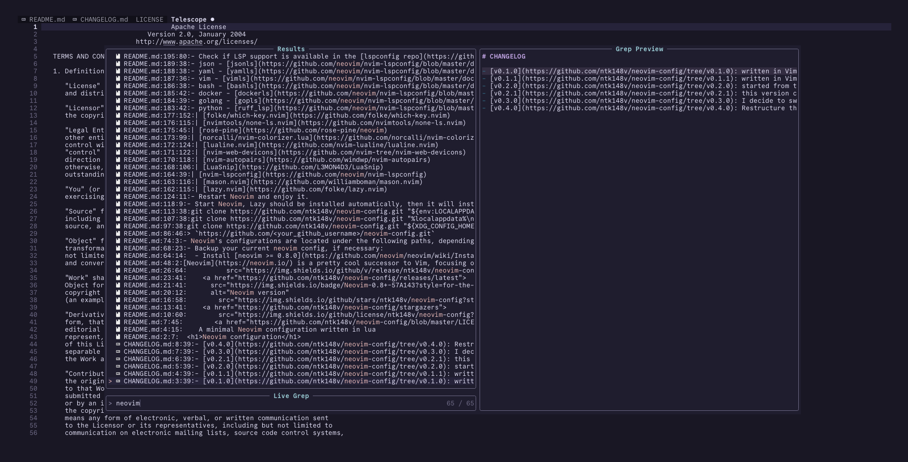The width and height of the screenshot is (908, 462).
Task: Click file icon of selected CHANGELOG.md:3:39 result
Action: 118,381
